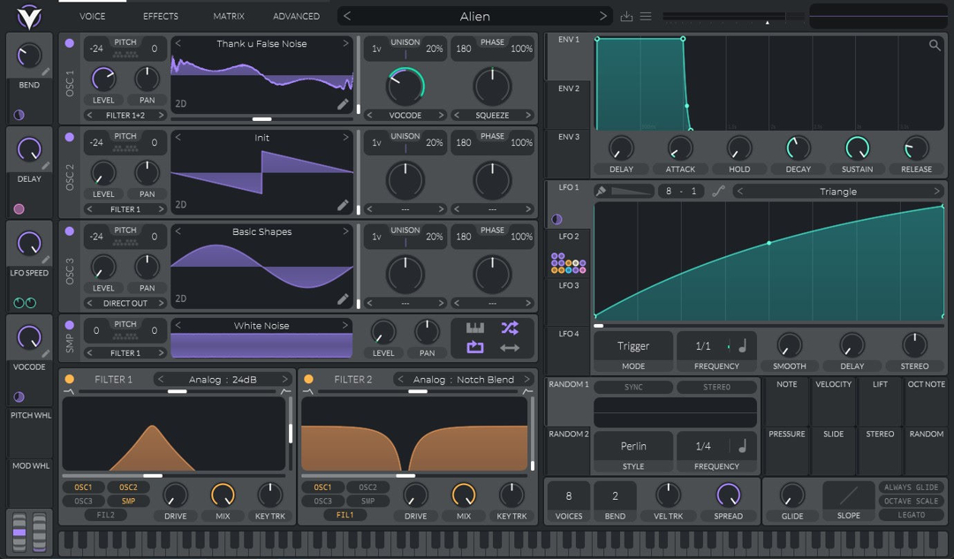Toggle OSC 1 power button on the left

pos(69,42)
